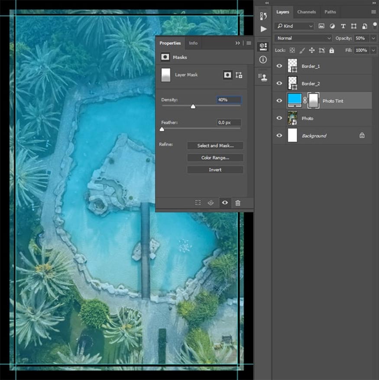
Task: Hide the Photo layer
Action: pos(279,118)
